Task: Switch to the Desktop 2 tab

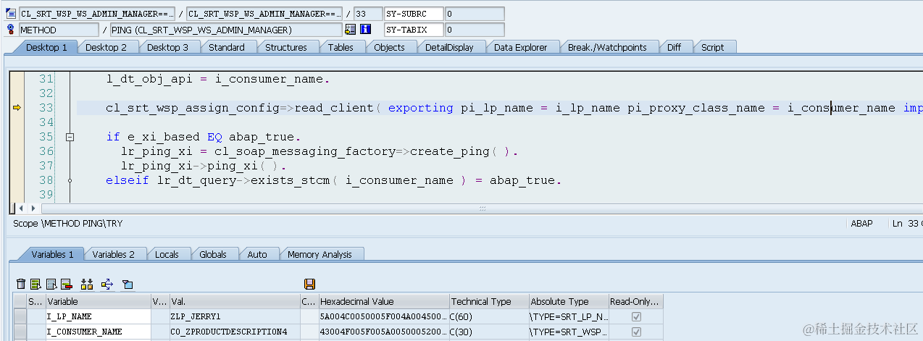Action: 106,47
